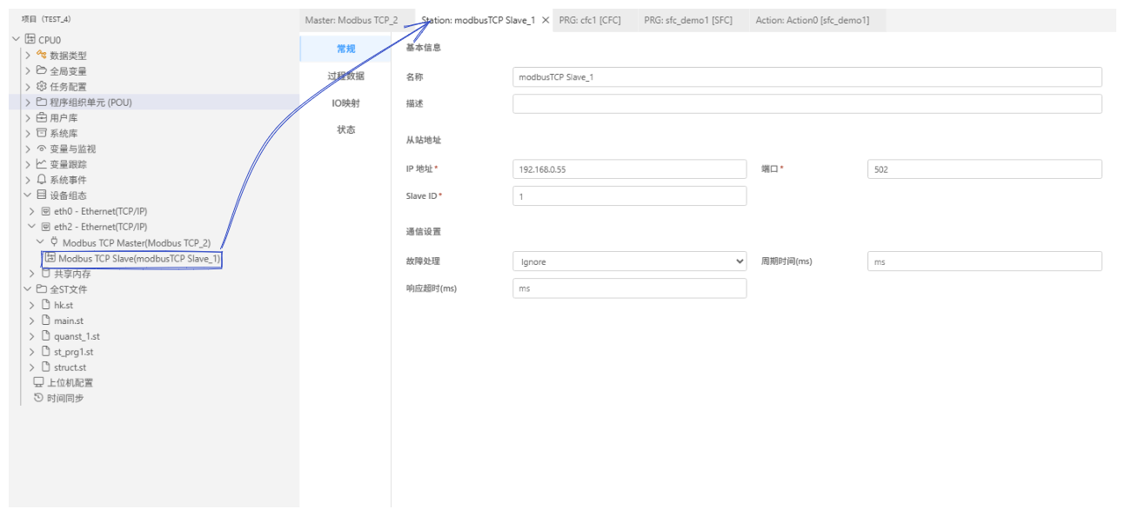
Task: Select the 过程数据 side tab
Action: [x=345, y=76]
